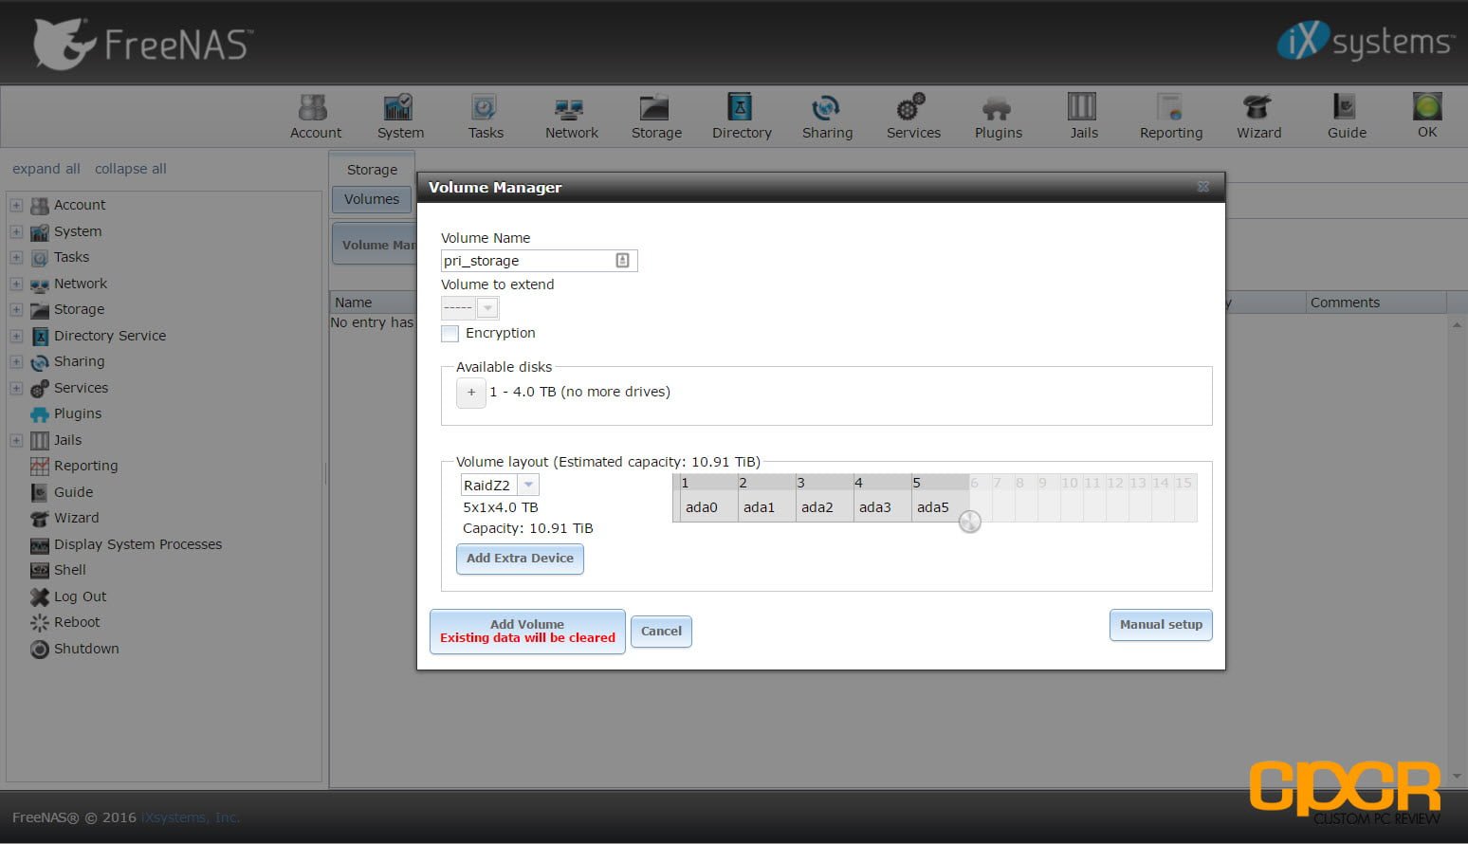Switch to the Storage tab
Image resolution: width=1468 pixels, height=844 pixels.
click(x=372, y=169)
